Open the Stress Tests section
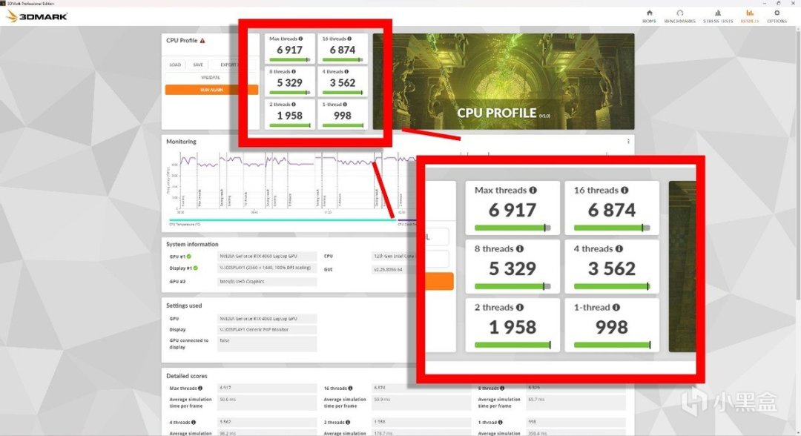 point(718,16)
